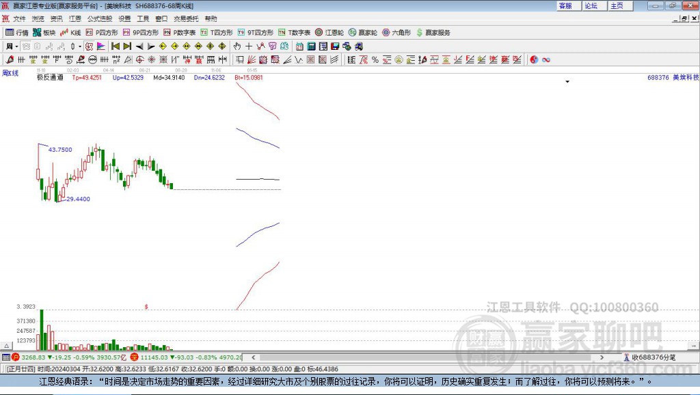700x395 pixels.
Task: Click the colored flag icon
Action: pos(101,46)
